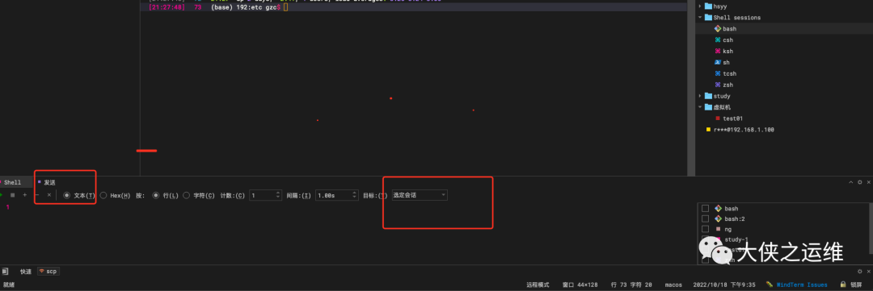Screen dimensions: 873x291
Task: Click the stop square icon in sender toolbar
Action: click(13, 195)
